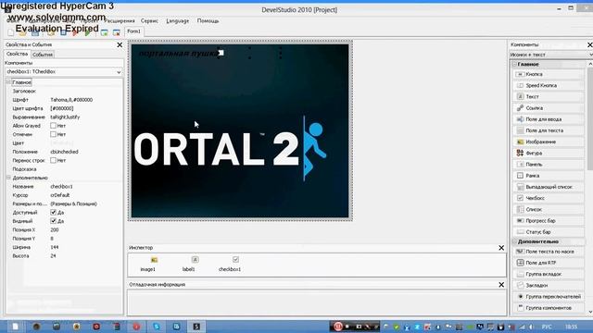The image size is (593, 333).
Task: Select image1 in the Инспектор panel
Action: point(148,264)
